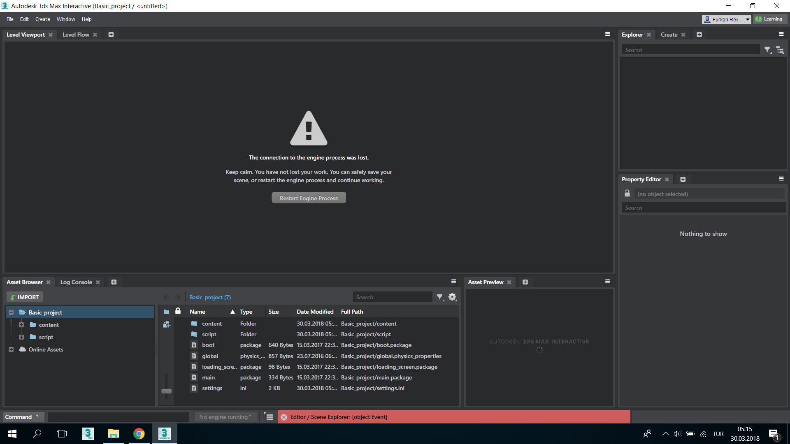The image size is (790, 444).
Task: Open File Explorer from the taskbar
Action: (113, 434)
